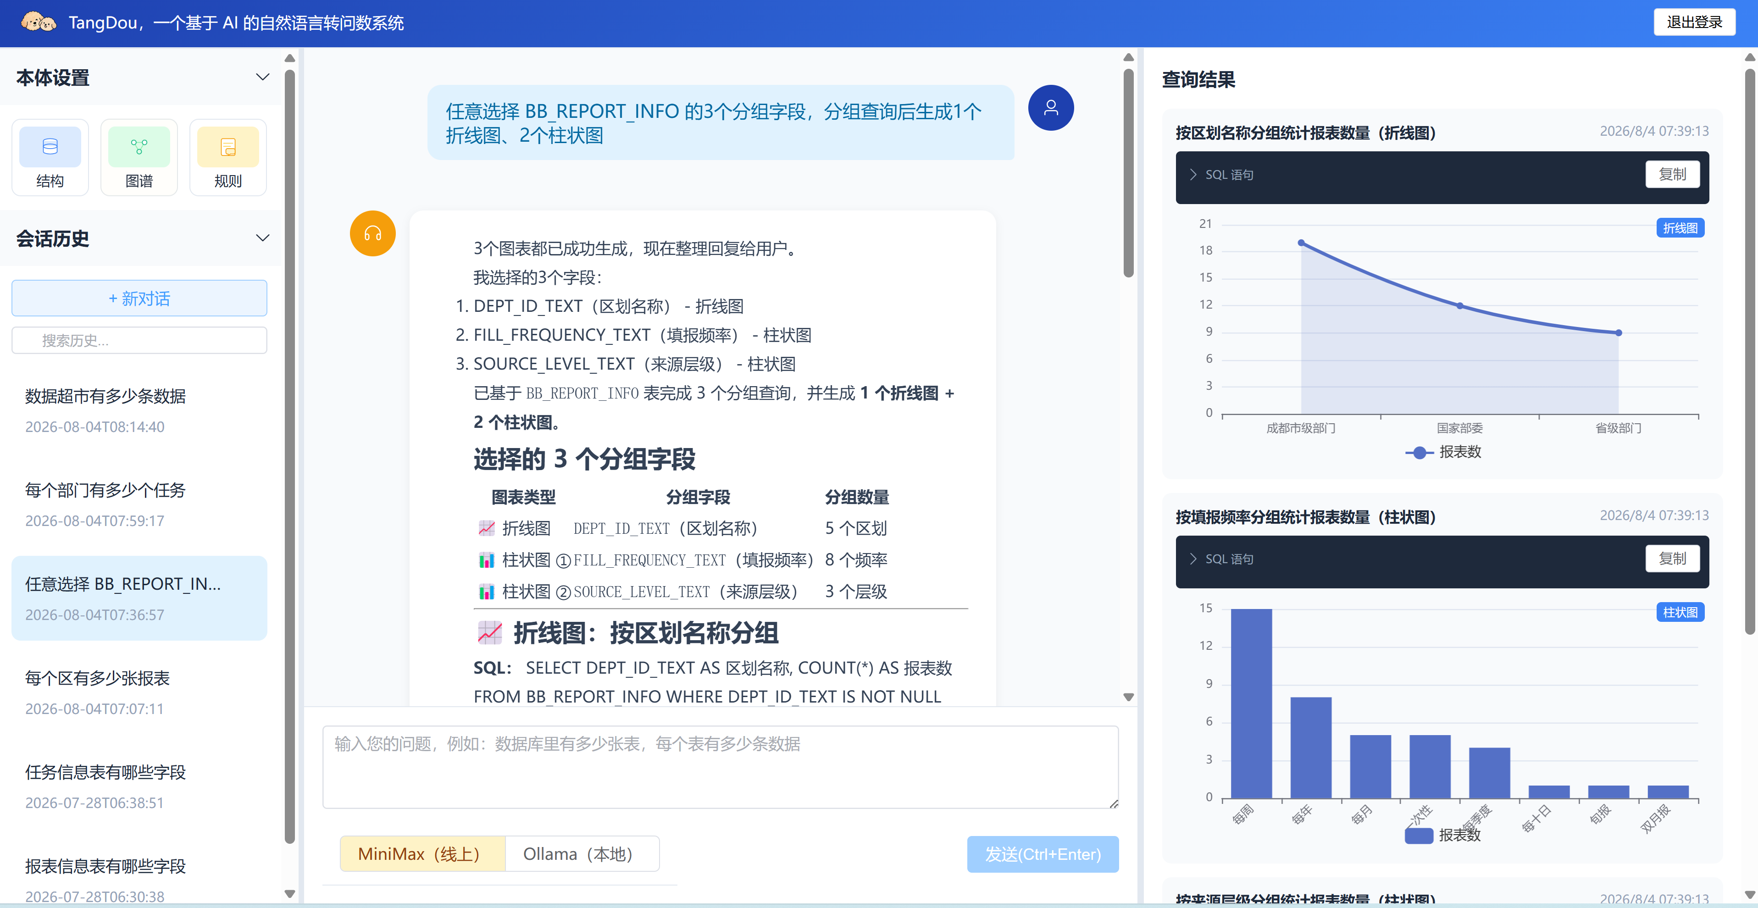
Task: Collapse the 本体设置 section
Action: tap(262, 77)
